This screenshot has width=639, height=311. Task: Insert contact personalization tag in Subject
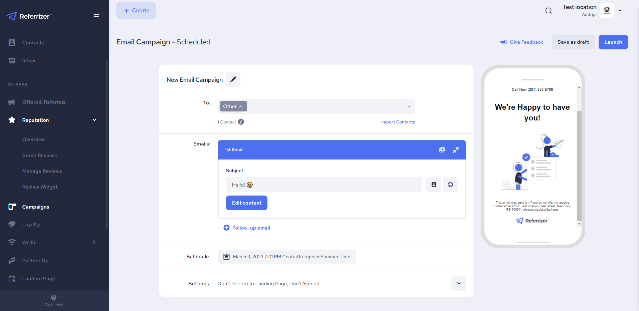pyautogui.click(x=434, y=185)
